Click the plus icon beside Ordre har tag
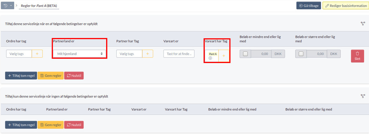 point(37,54)
